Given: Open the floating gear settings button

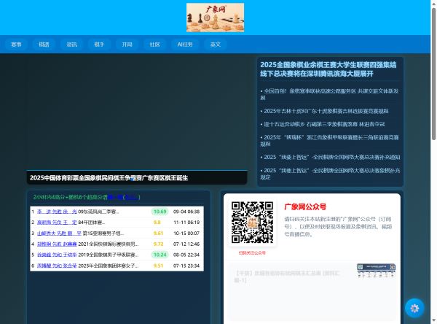Looking at the screenshot, I should (414, 308).
